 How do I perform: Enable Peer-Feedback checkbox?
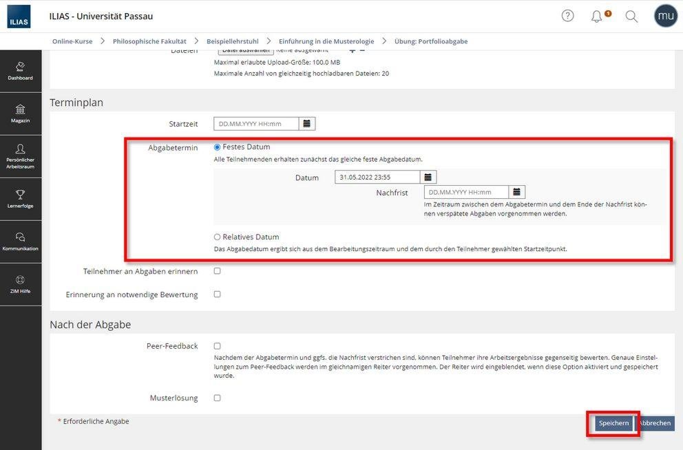(x=217, y=346)
